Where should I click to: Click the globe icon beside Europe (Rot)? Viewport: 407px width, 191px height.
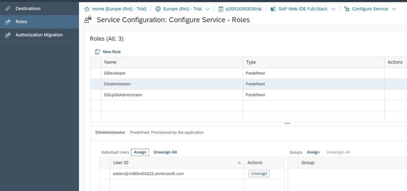pos(158,9)
